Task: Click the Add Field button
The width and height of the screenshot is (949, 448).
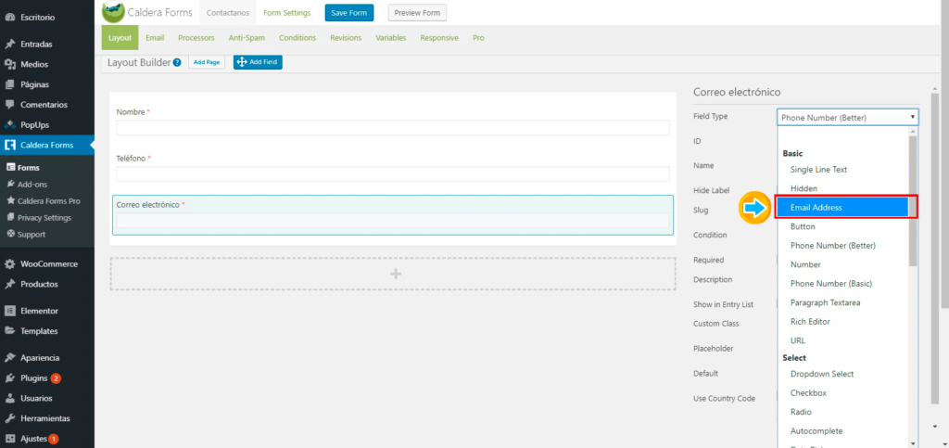Action: pyautogui.click(x=257, y=62)
